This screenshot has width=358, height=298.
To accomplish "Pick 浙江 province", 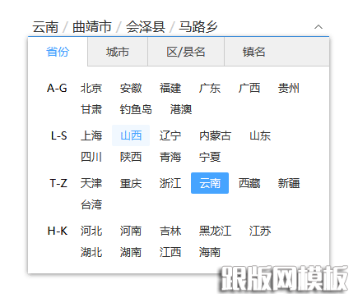I will pos(170,183).
